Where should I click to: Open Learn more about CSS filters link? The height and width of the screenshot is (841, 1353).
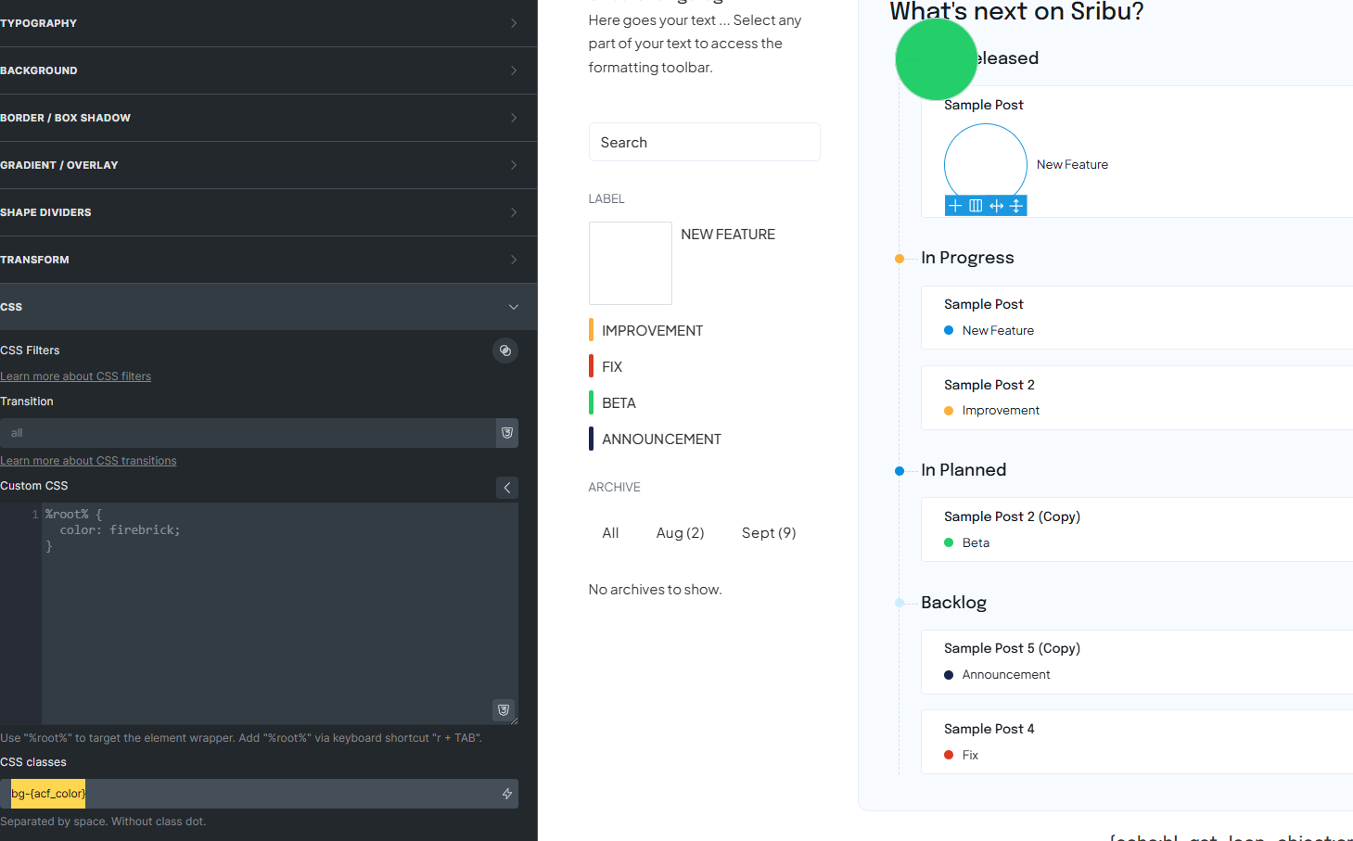76,376
